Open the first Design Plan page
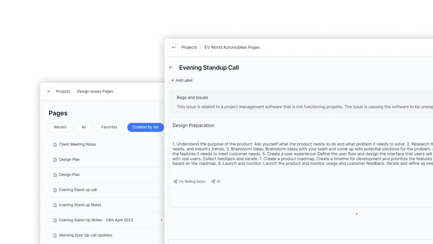 [69, 160]
